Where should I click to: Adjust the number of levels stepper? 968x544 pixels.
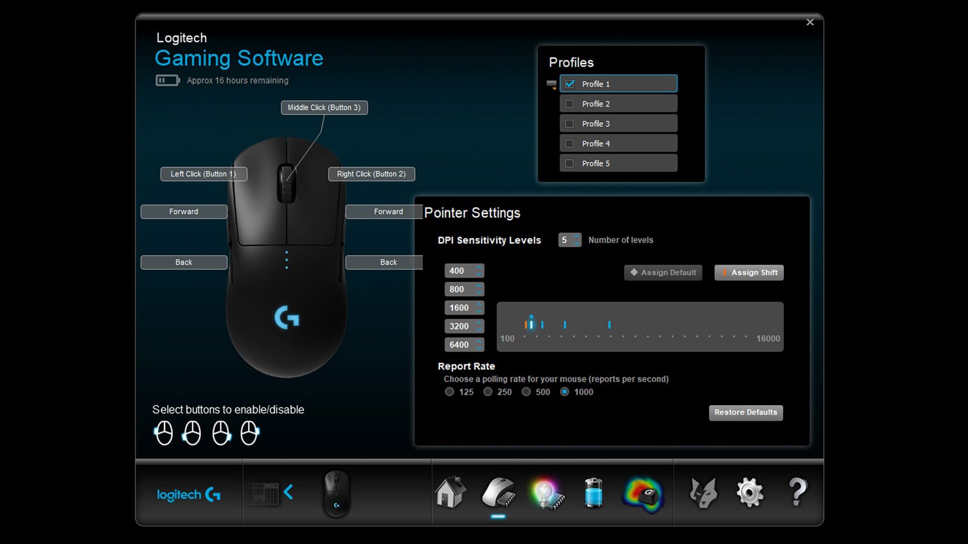click(577, 240)
